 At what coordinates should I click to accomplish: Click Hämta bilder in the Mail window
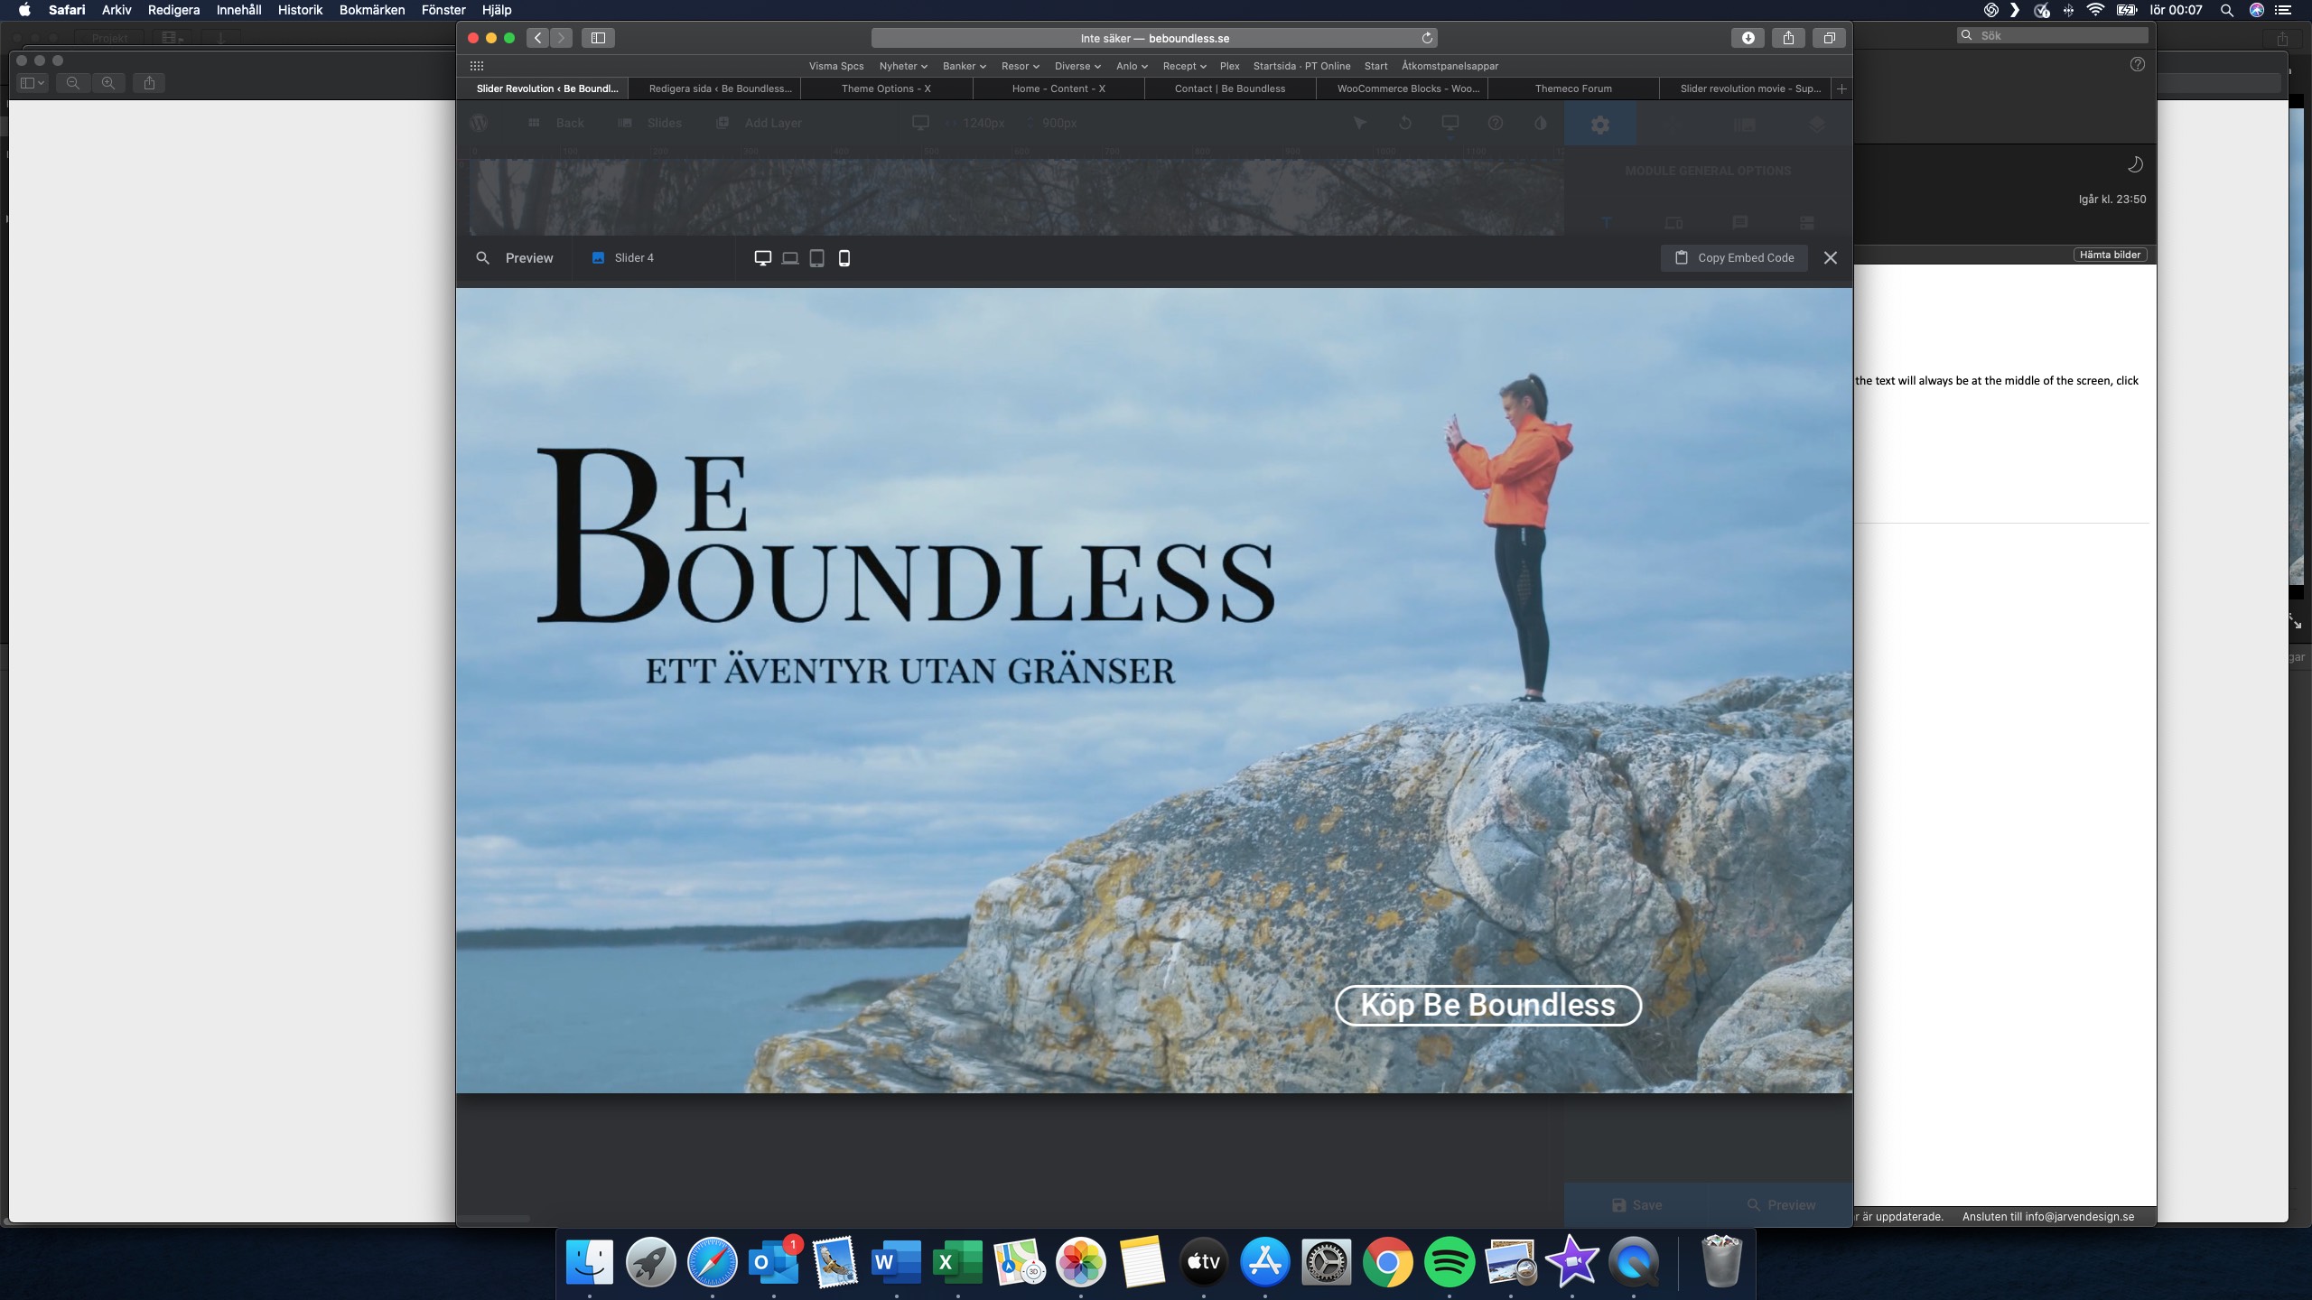pyautogui.click(x=2110, y=255)
